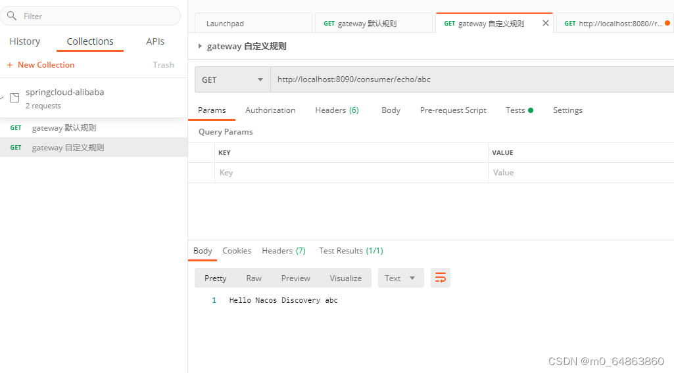674x373 pixels.
Task: Click the Query Params heading
Action: pyautogui.click(x=226, y=132)
